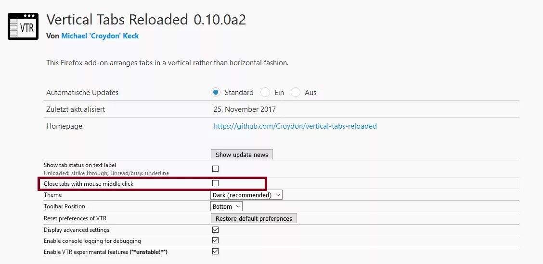This screenshot has height=264, width=543.
Task: Uncheck Display advanced settings
Action: pos(215,229)
